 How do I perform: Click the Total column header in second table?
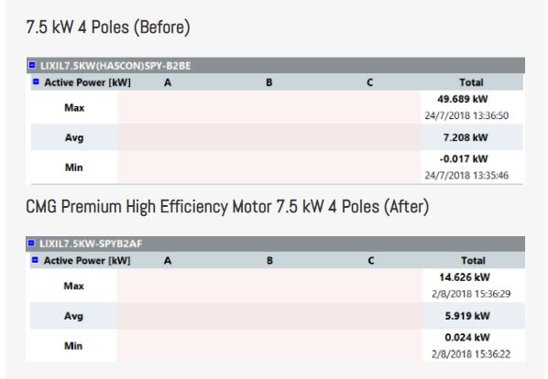pos(473,260)
